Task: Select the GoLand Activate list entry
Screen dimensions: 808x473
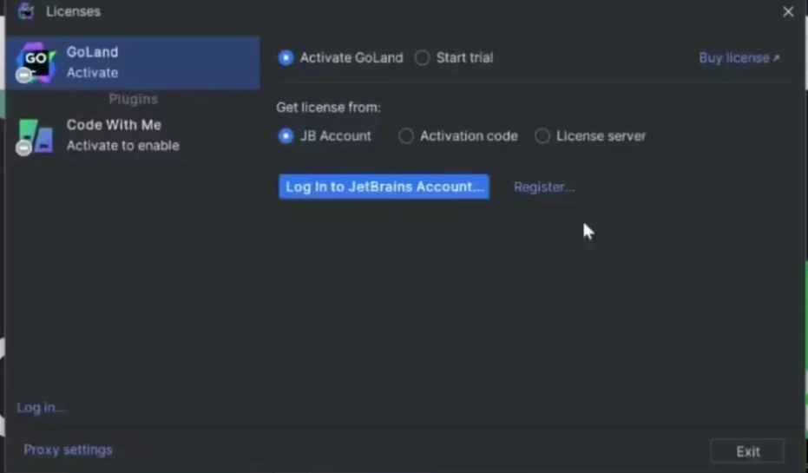Action: (133, 62)
